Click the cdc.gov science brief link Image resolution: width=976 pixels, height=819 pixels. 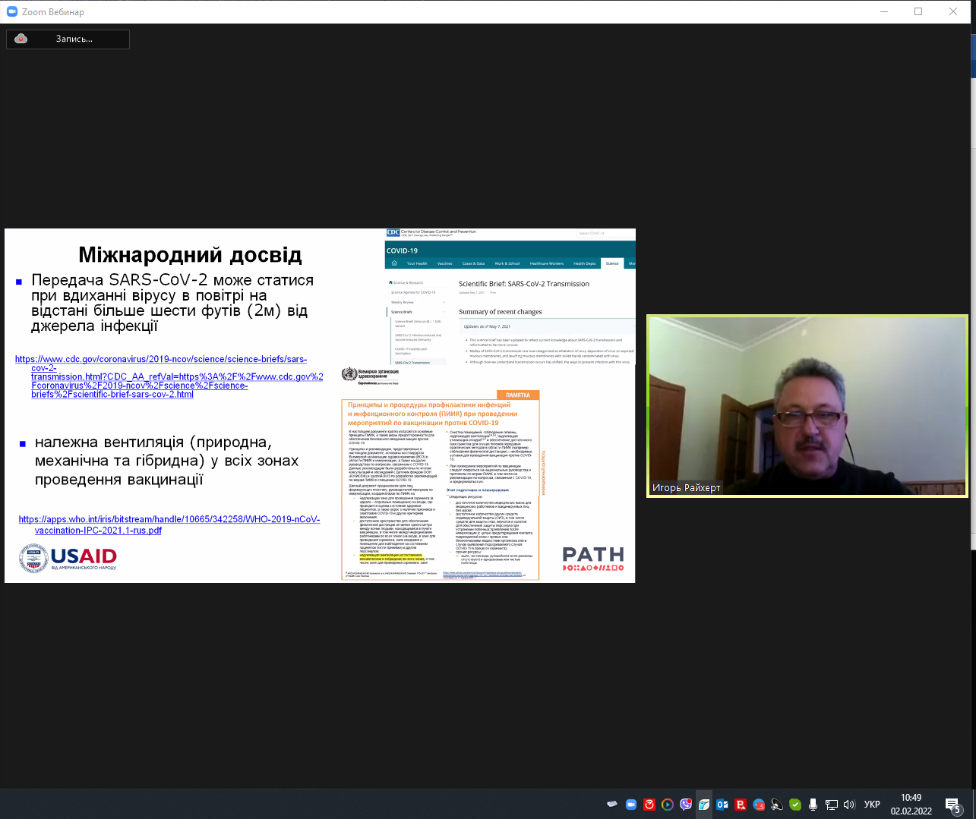tap(160, 359)
